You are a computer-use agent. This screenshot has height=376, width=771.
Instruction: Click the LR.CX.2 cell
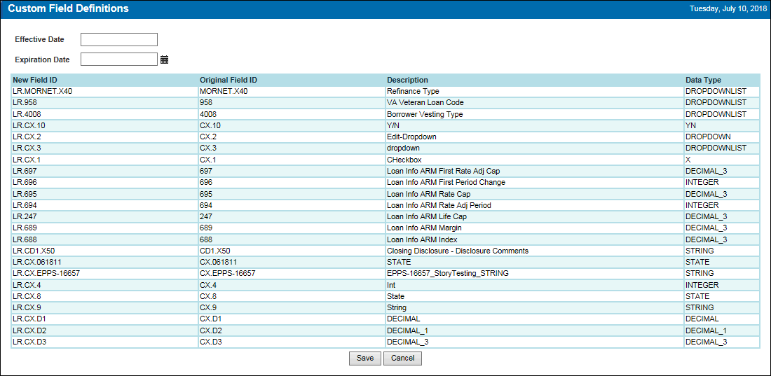[104, 137]
